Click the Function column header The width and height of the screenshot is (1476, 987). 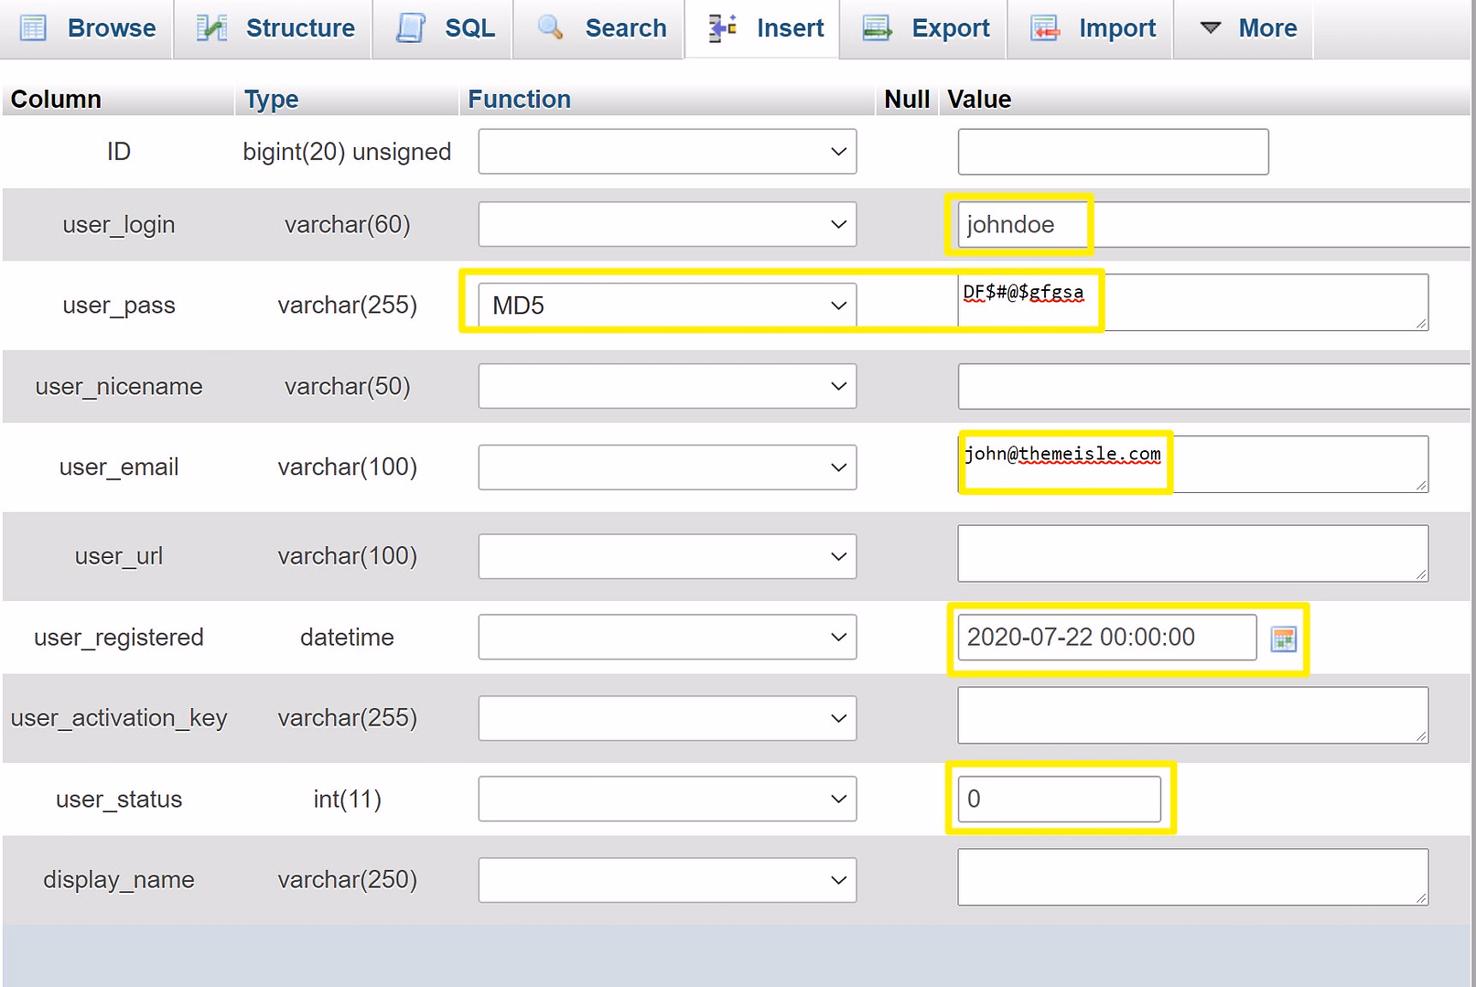pyautogui.click(x=518, y=99)
